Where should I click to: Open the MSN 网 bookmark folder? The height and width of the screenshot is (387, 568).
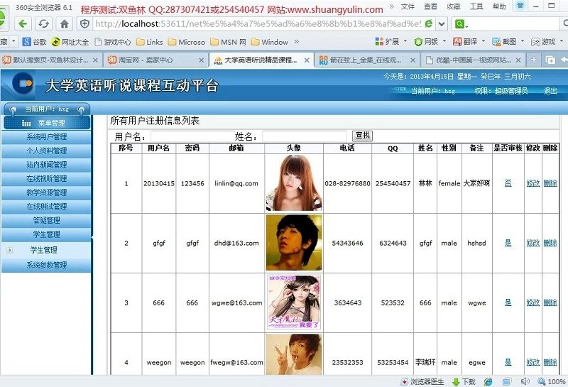pyautogui.click(x=228, y=42)
